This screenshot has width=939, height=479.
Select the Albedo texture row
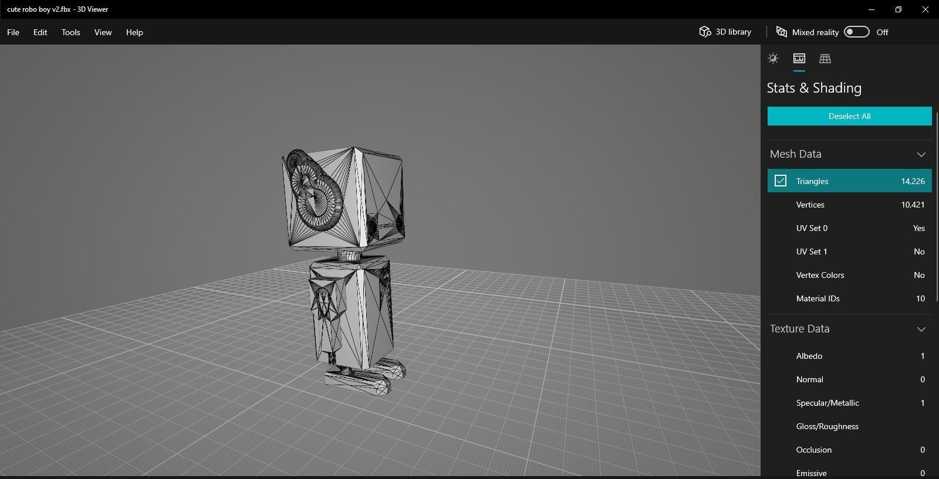(x=849, y=356)
